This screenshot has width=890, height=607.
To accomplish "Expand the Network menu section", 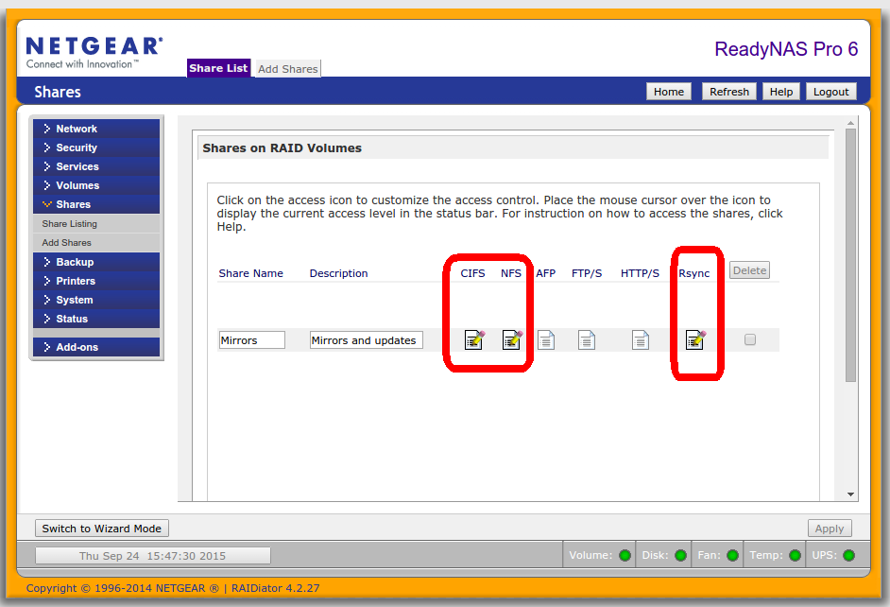I will pos(96,129).
